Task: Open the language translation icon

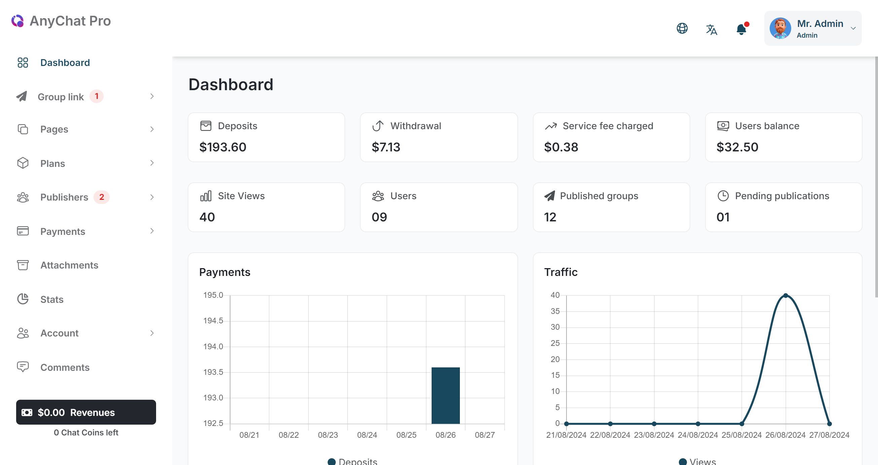Action: click(x=711, y=29)
